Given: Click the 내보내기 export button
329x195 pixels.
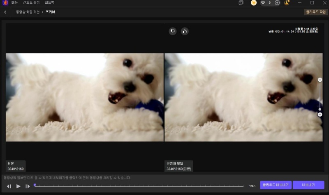Looking at the screenshot, I should [308, 185].
